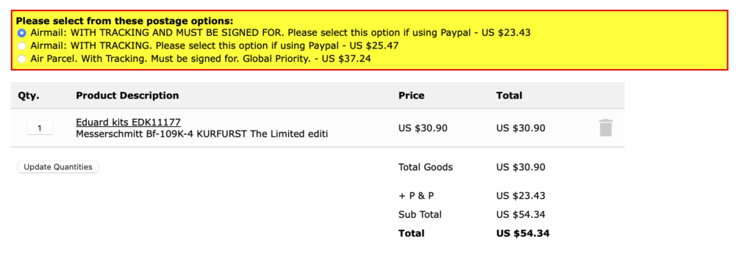Click the P & P amount US $23.43

pyautogui.click(x=521, y=196)
